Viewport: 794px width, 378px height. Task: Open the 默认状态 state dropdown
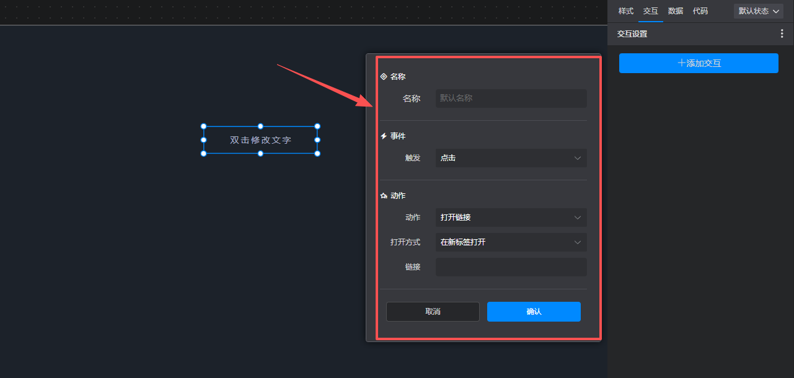pos(758,11)
